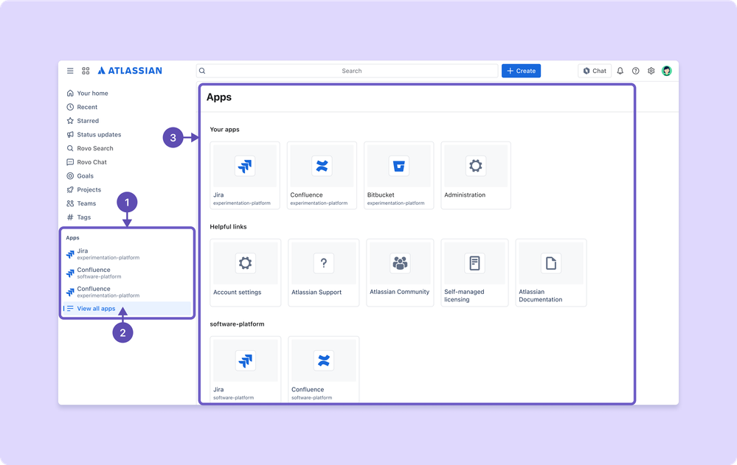Screen dimensions: 737x465
Task: Open sidebar Confluence software-platform app
Action: coord(127,273)
